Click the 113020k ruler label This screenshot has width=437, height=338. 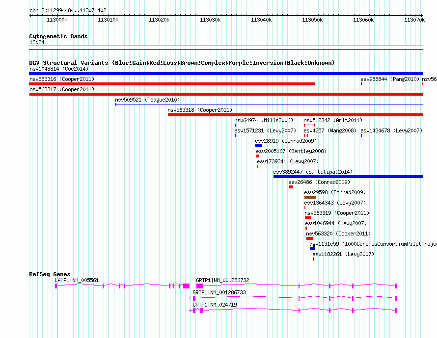[x=159, y=20]
